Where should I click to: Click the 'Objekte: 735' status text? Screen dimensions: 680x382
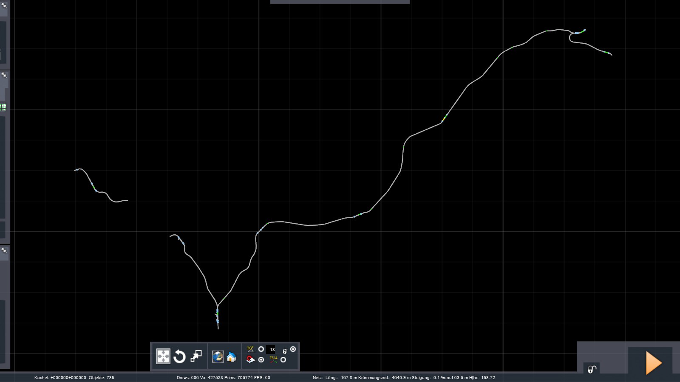pos(102,377)
